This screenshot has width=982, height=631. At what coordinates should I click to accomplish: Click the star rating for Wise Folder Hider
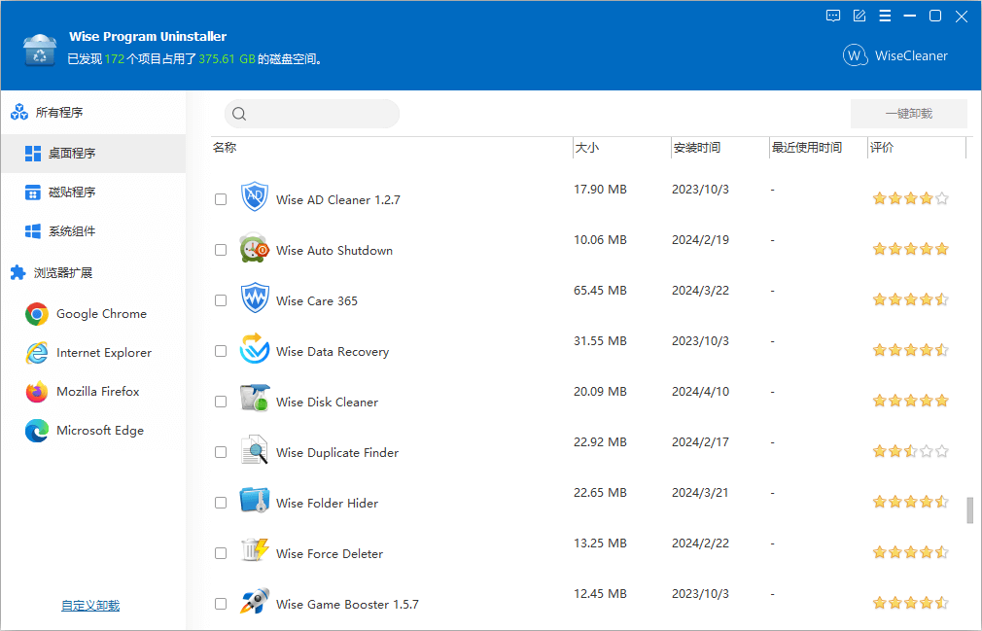(910, 501)
